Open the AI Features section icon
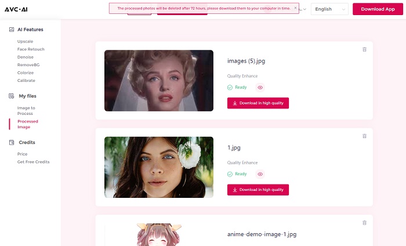This screenshot has width=406, height=246. tap(12, 30)
